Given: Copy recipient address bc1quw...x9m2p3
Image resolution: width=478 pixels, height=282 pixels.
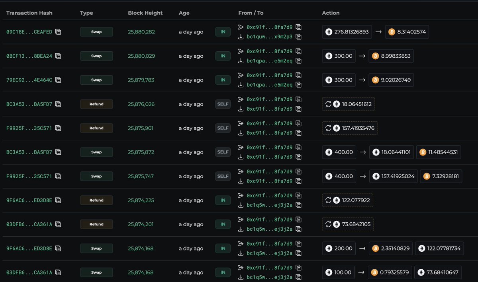Looking at the screenshot, I should click(x=299, y=37).
